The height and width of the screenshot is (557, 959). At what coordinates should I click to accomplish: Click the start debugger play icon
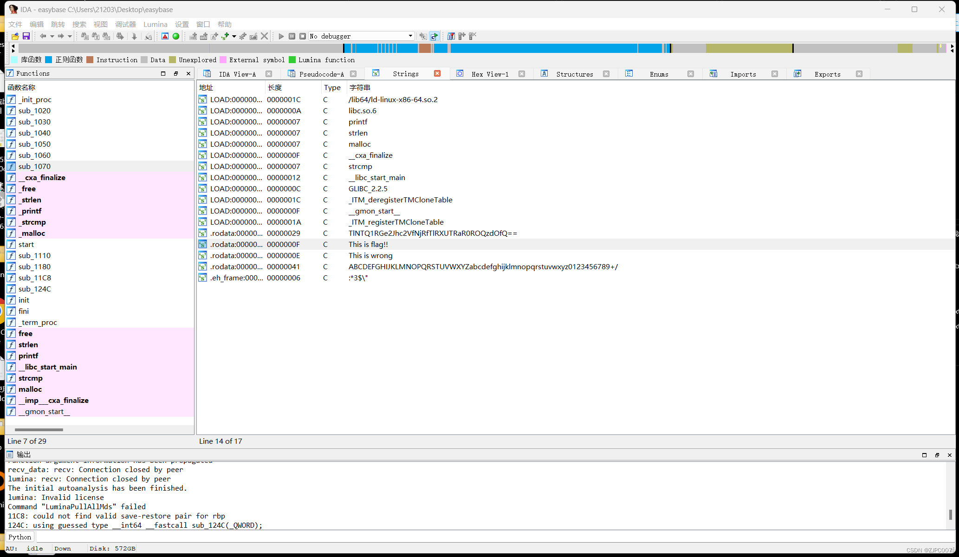tap(281, 36)
